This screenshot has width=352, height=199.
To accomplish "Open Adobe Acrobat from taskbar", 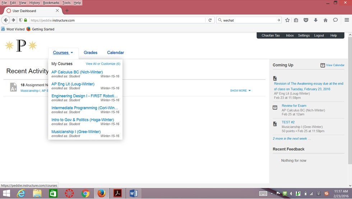I will [x=118, y=193].
